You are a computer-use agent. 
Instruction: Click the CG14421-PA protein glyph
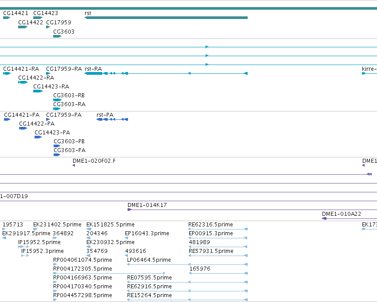pos(7,119)
